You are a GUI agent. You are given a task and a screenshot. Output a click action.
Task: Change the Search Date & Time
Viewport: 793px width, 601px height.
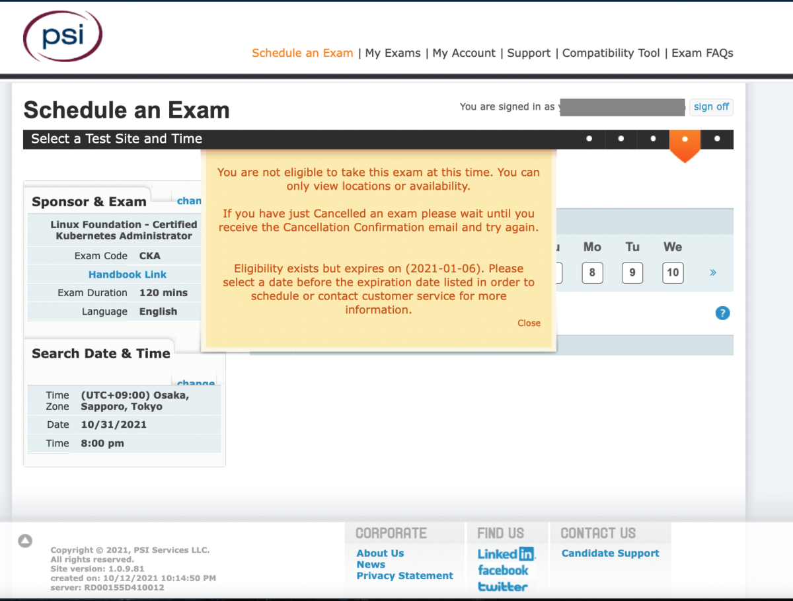point(196,383)
